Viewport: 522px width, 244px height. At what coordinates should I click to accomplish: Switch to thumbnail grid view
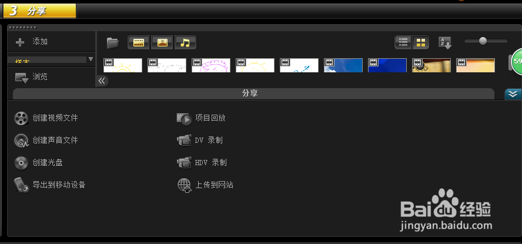tap(421, 42)
